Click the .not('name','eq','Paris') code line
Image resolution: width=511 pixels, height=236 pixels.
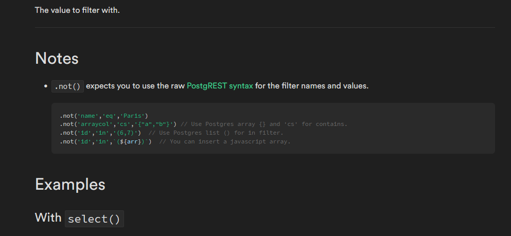[104, 116]
